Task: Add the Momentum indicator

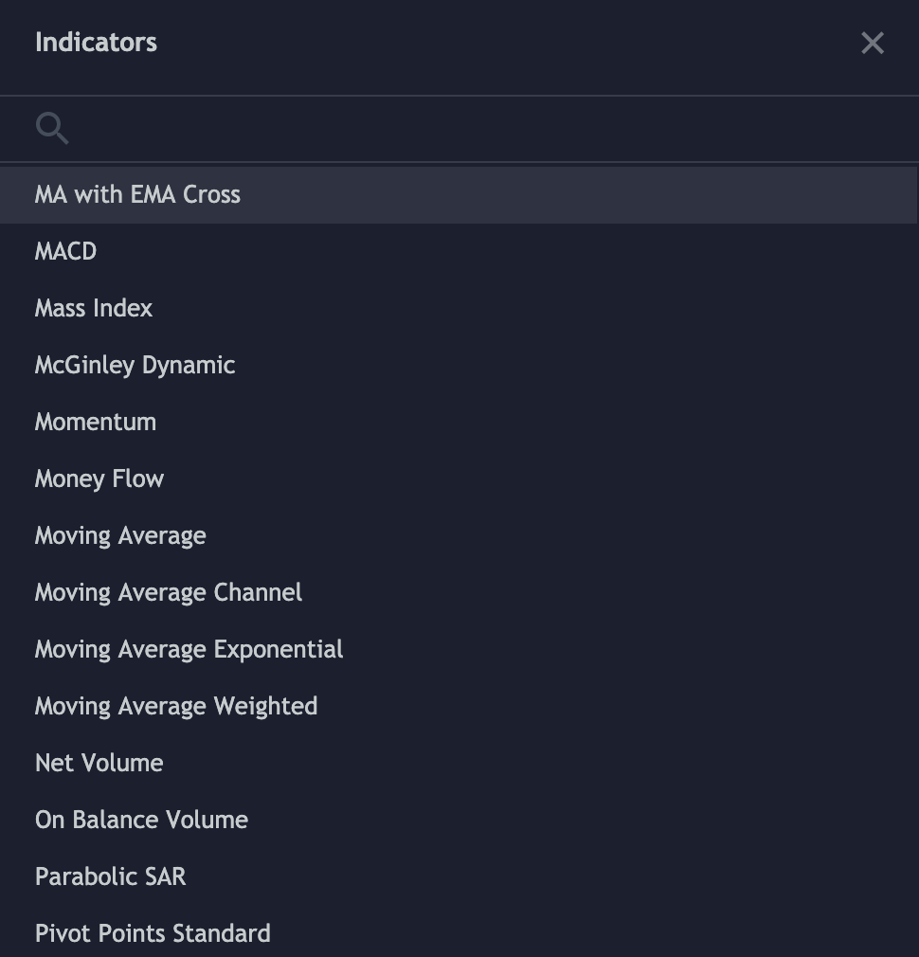Action: pyautogui.click(x=459, y=422)
